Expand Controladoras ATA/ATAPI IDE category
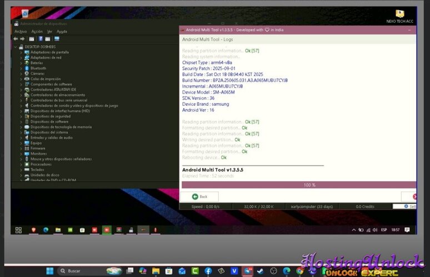The height and width of the screenshot is (277, 430). [x=21, y=90]
